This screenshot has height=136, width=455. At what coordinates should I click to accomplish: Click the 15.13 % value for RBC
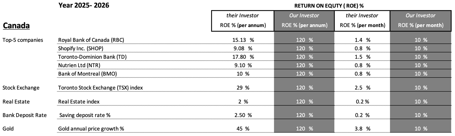tap(243, 40)
